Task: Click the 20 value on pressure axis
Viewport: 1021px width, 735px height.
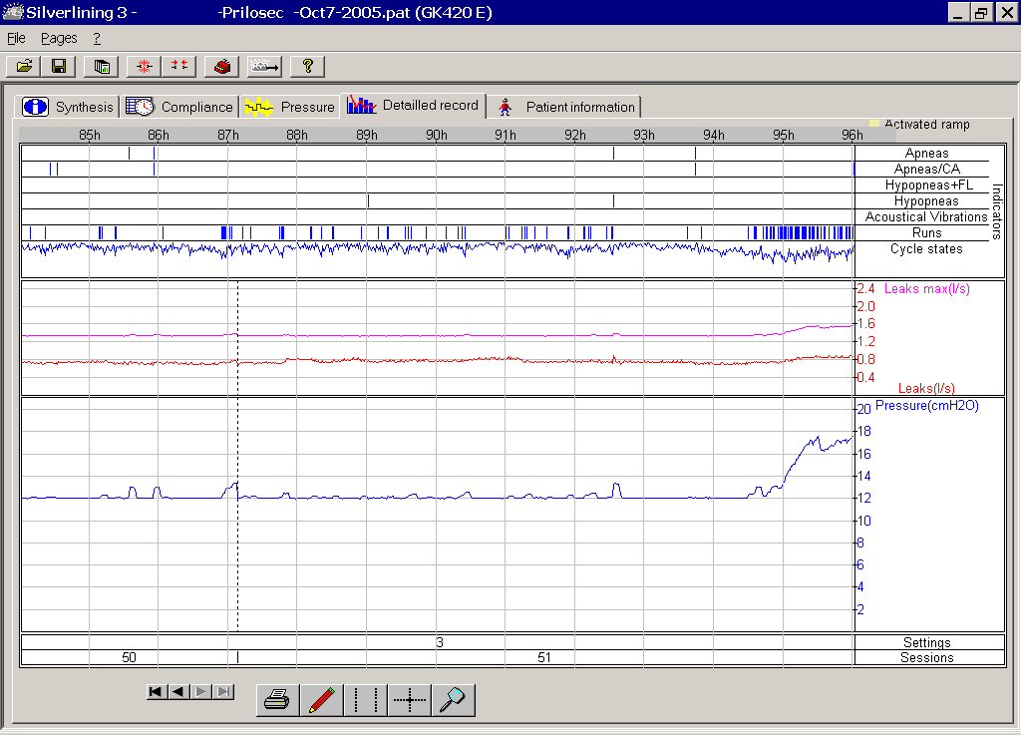Action: [x=863, y=409]
